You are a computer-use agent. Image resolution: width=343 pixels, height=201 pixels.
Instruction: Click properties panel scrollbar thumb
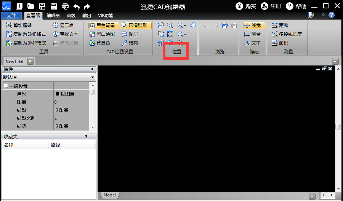(x=93, y=91)
